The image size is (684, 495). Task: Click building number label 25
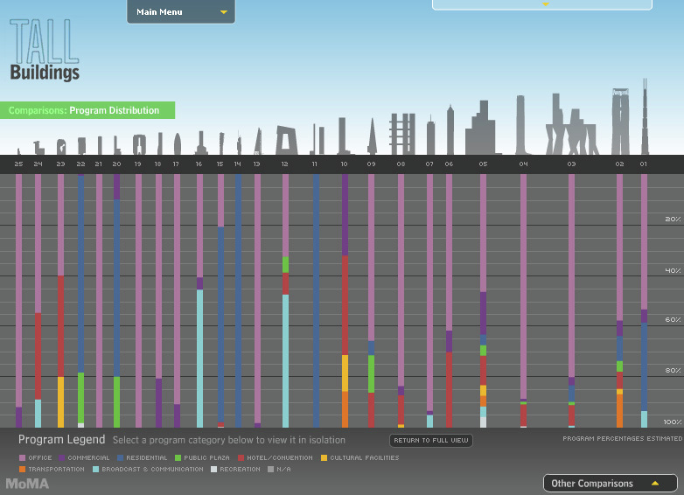[x=18, y=164]
